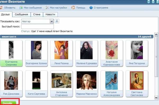Select Марина Марченко's avatar
This screenshot has width=159, height=105.
pos(86,80)
